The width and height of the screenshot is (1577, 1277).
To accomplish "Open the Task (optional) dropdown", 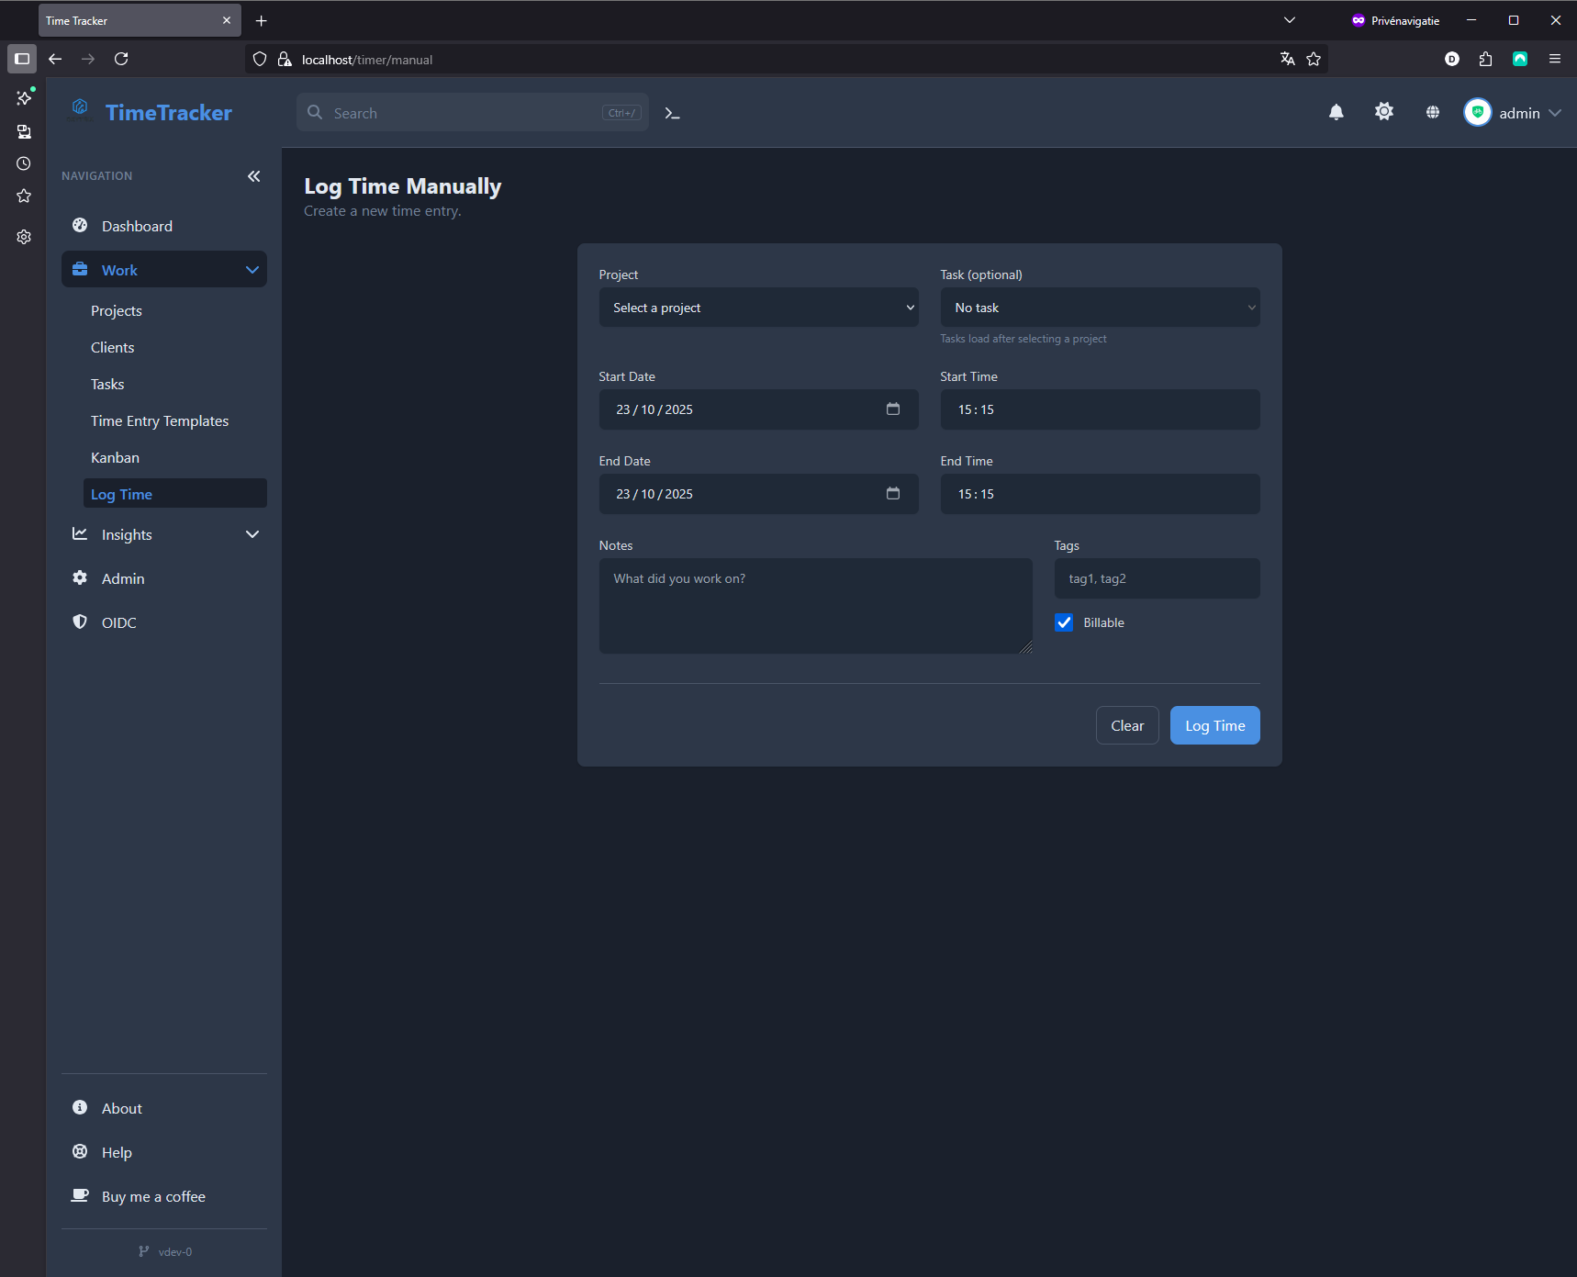I will pos(1099,308).
